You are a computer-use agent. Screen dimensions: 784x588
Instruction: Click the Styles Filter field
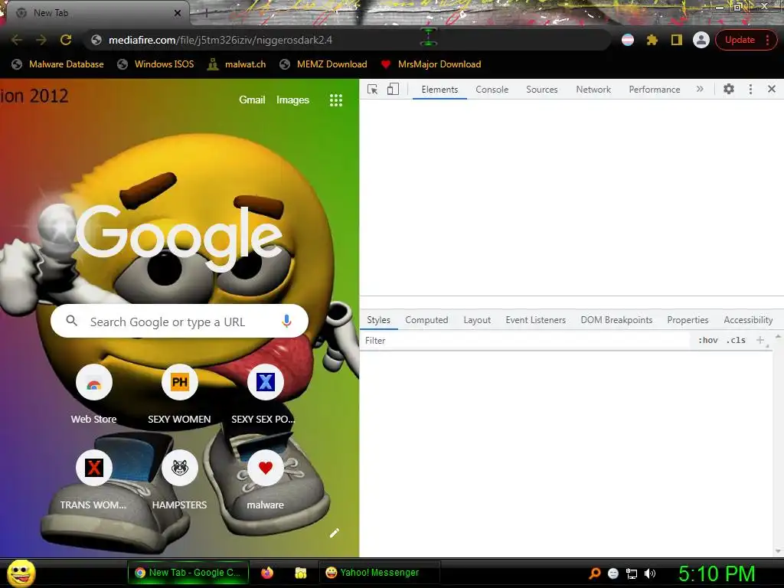[x=525, y=340]
